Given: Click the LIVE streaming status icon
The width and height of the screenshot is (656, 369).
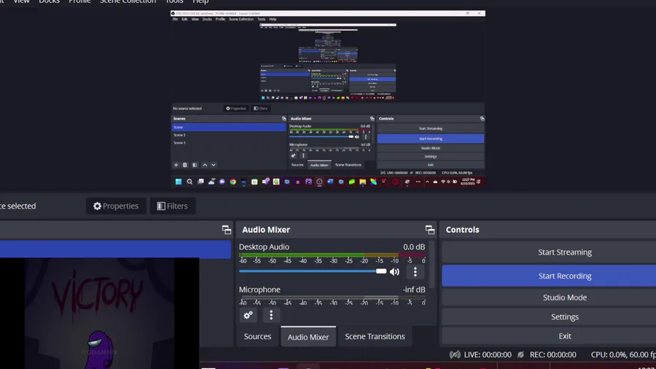Looking at the screenshot, I should click(x=455, y=354).
